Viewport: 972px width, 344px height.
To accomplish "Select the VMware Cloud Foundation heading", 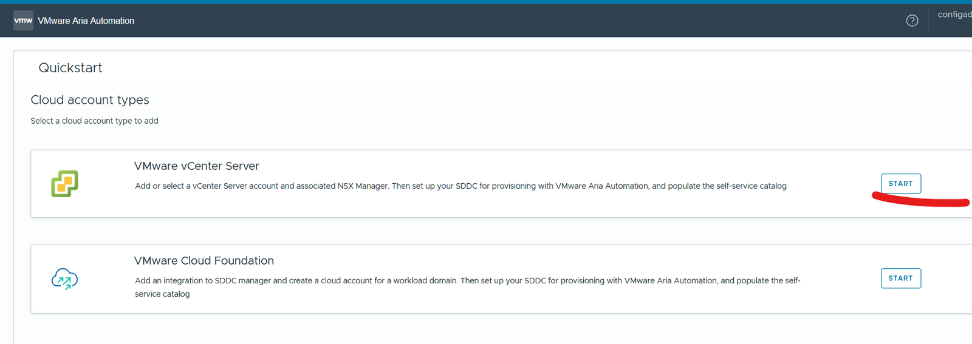I will pos(204,260).
